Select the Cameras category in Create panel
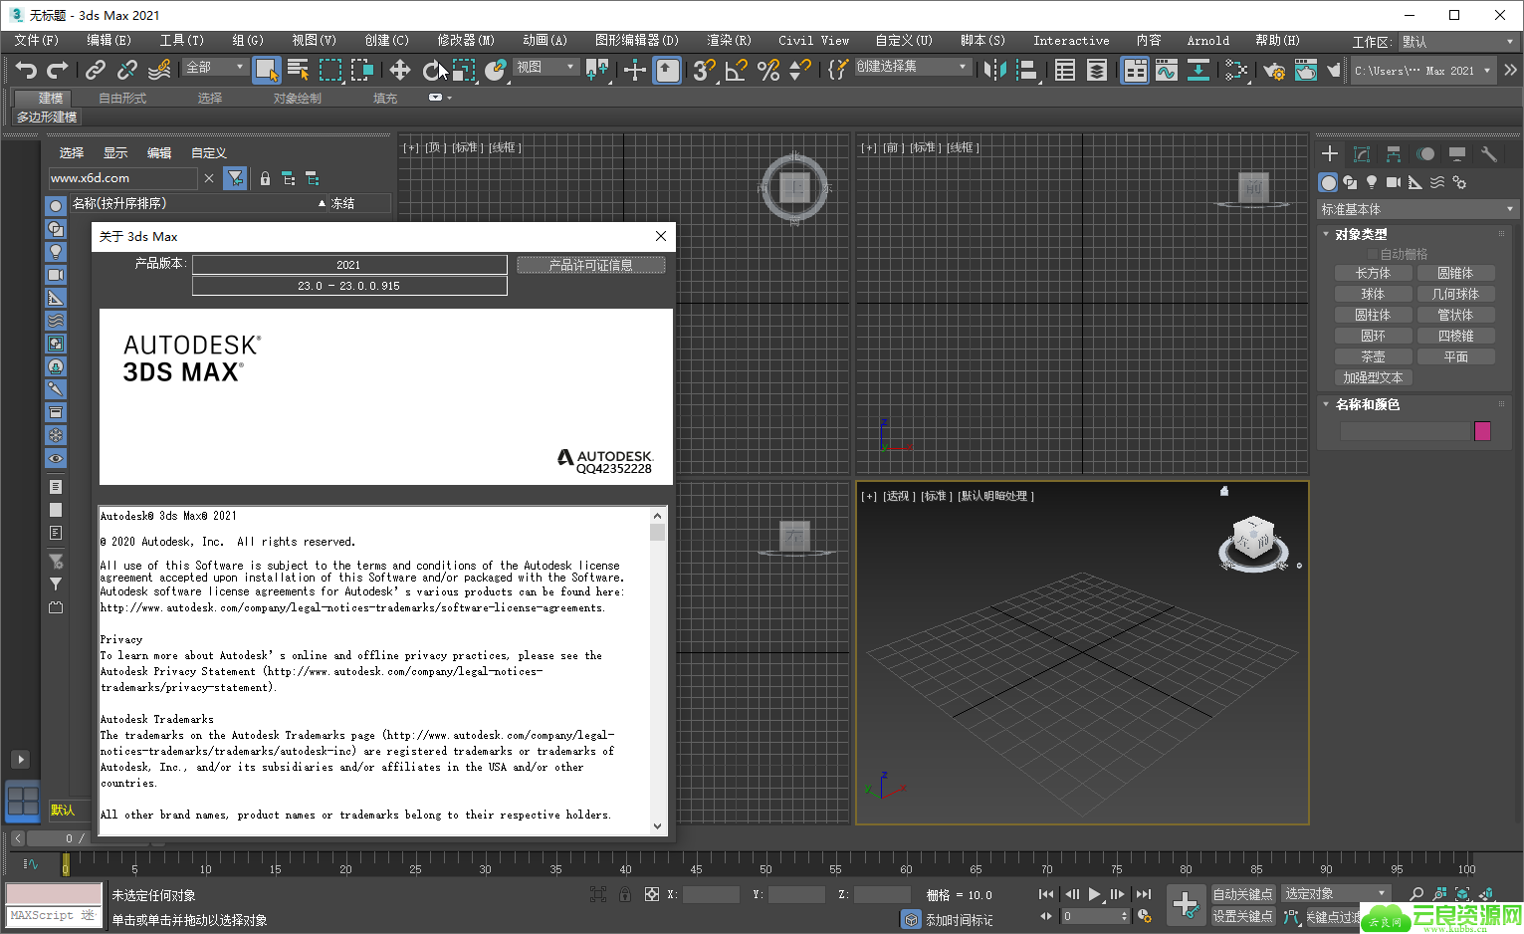 tap(1394, 182)
